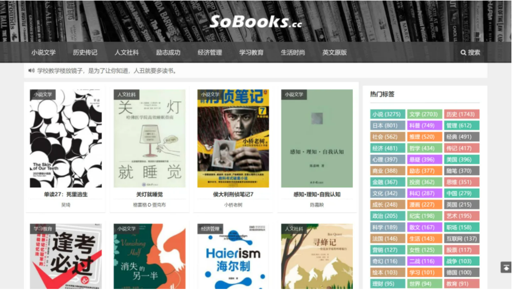Select the 经济管理 navigation item
Viewport: 513px width, 290px height.
click(210, 52)
